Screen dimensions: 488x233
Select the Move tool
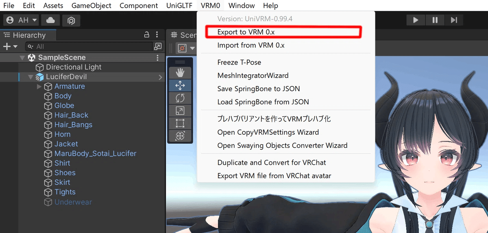click(x=180, y=85)
